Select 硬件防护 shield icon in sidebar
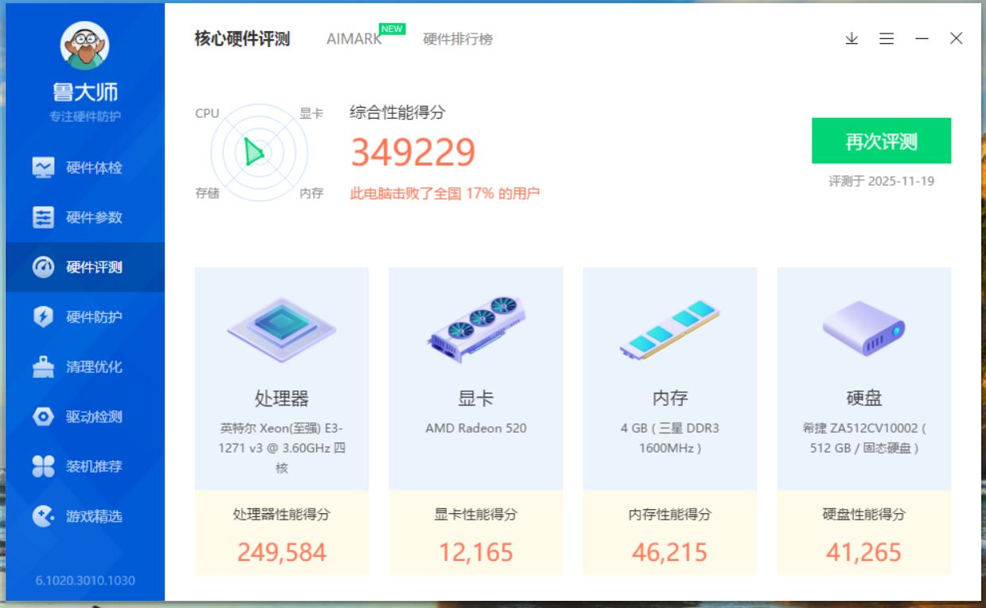Screen dimensions: 986x608 coord(44,317)
